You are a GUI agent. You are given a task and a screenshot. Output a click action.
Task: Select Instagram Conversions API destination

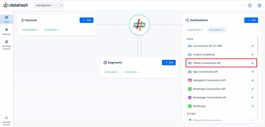pyautogui.click(x=221, y=80)
